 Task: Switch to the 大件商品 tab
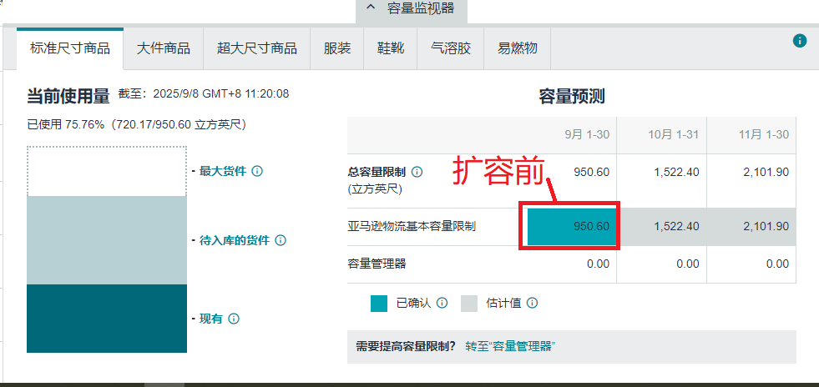pyautogui.click(x=164, y=48)
